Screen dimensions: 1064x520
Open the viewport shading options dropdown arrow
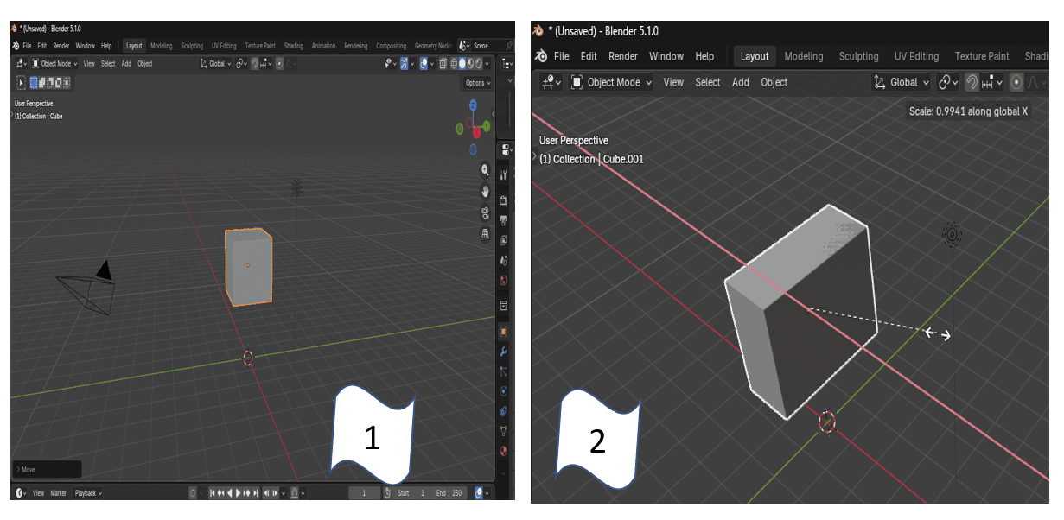[x=487, y=63]
